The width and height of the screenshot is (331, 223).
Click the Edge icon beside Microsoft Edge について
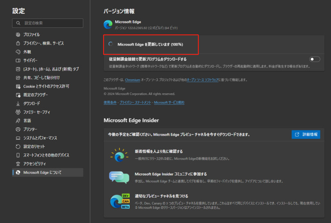tap(18, 173)
